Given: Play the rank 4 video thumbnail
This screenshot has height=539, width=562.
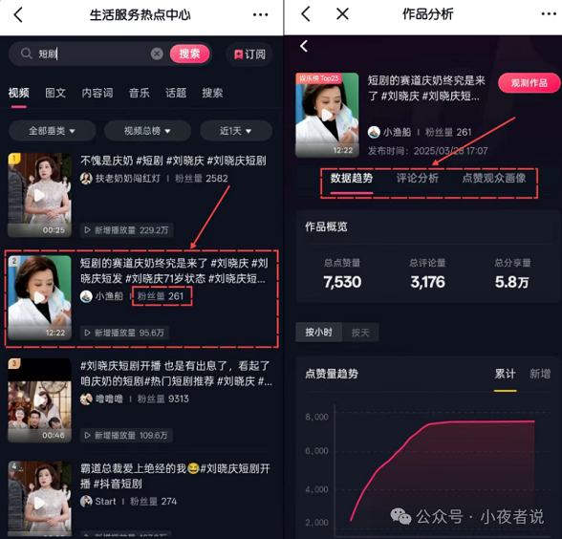Looking at the screenshot, I should point(39,499).
